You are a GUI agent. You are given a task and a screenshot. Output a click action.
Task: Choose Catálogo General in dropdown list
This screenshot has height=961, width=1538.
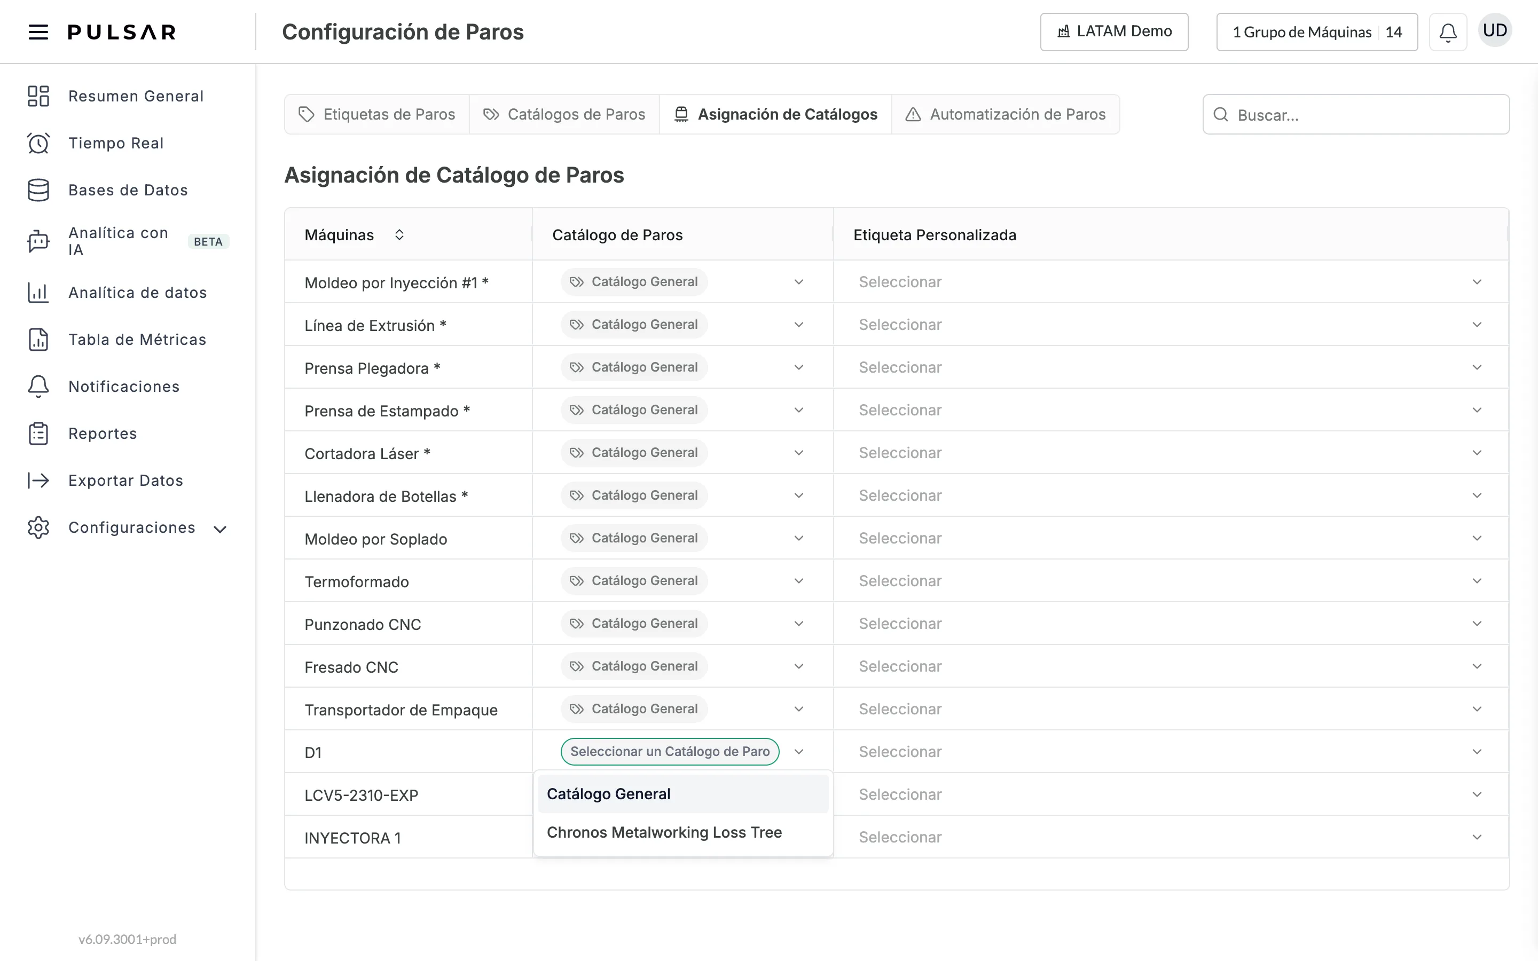point(683,794)
